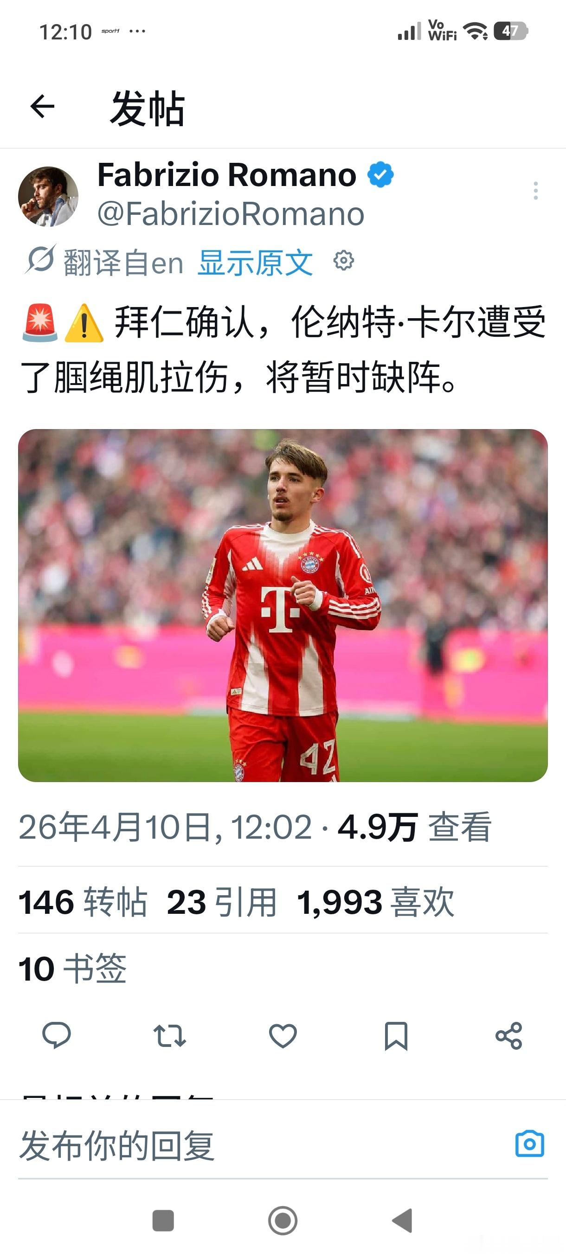Open translation settings gear icon
This screenshot has height=1258, width=566.
343,261
